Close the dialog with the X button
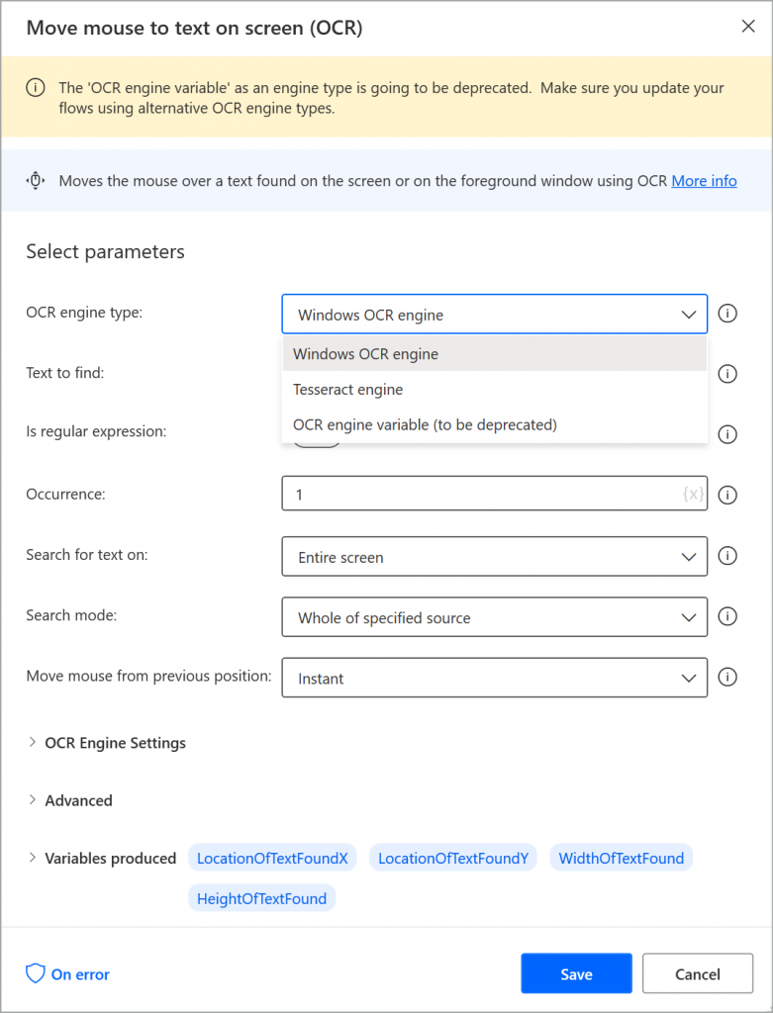773x1013 pixels. tap(748, 27)
